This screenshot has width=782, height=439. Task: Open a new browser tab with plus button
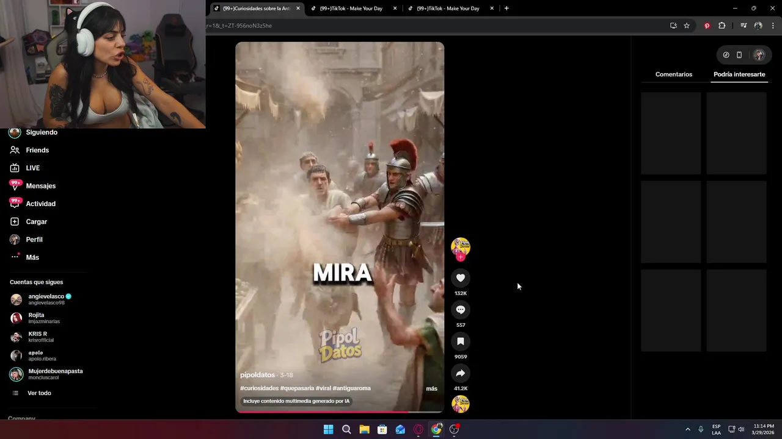[x=506, y=9]
